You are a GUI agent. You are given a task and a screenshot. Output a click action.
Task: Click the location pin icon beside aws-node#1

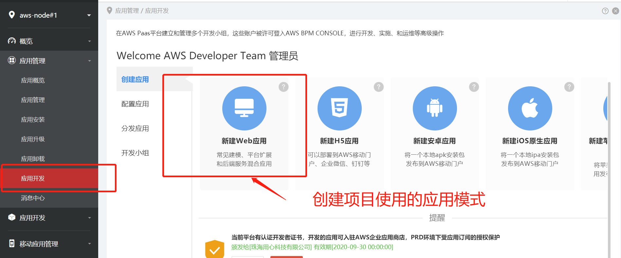tap(12, 15)
